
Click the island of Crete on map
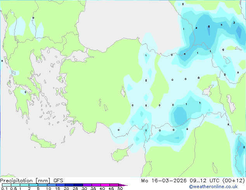tap(43, 142)
